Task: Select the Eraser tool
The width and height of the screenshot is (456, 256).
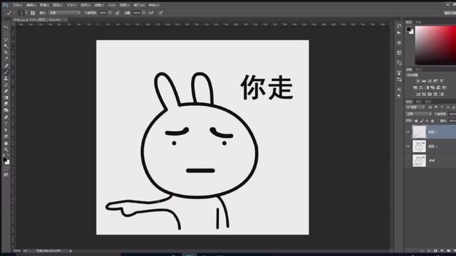Action: 6,91
